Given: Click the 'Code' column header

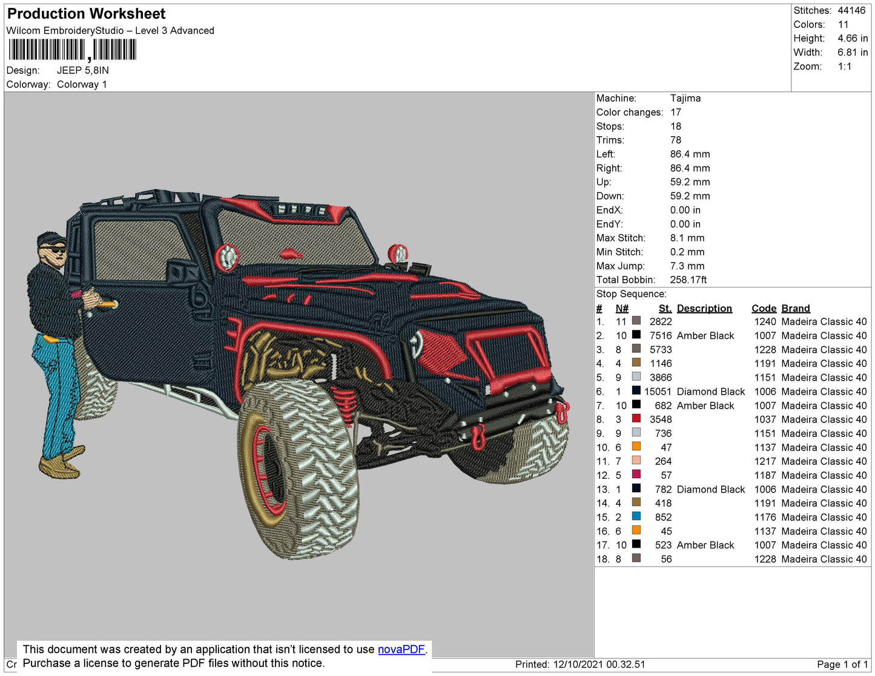Looking at the screenshot, I should tap(764, 308).
